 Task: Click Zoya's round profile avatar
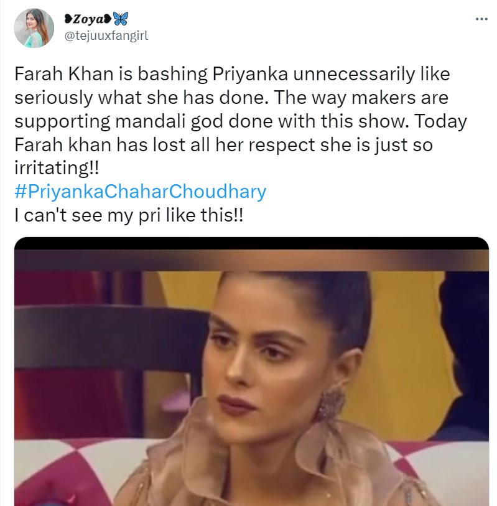tap(33, 28)
